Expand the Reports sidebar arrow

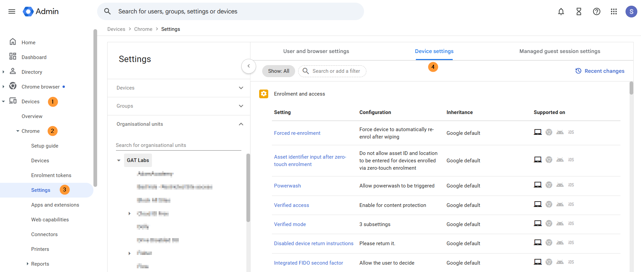coord(27,264)
